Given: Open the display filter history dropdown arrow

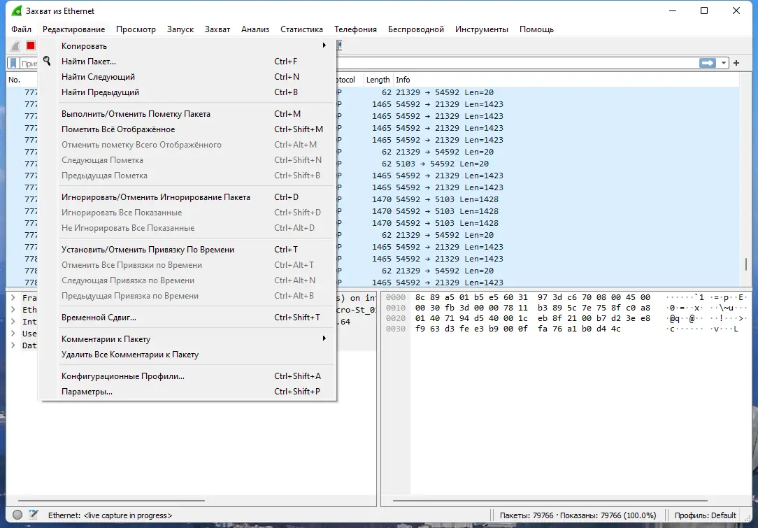Looking at the screenshot, I should (723, 63).
